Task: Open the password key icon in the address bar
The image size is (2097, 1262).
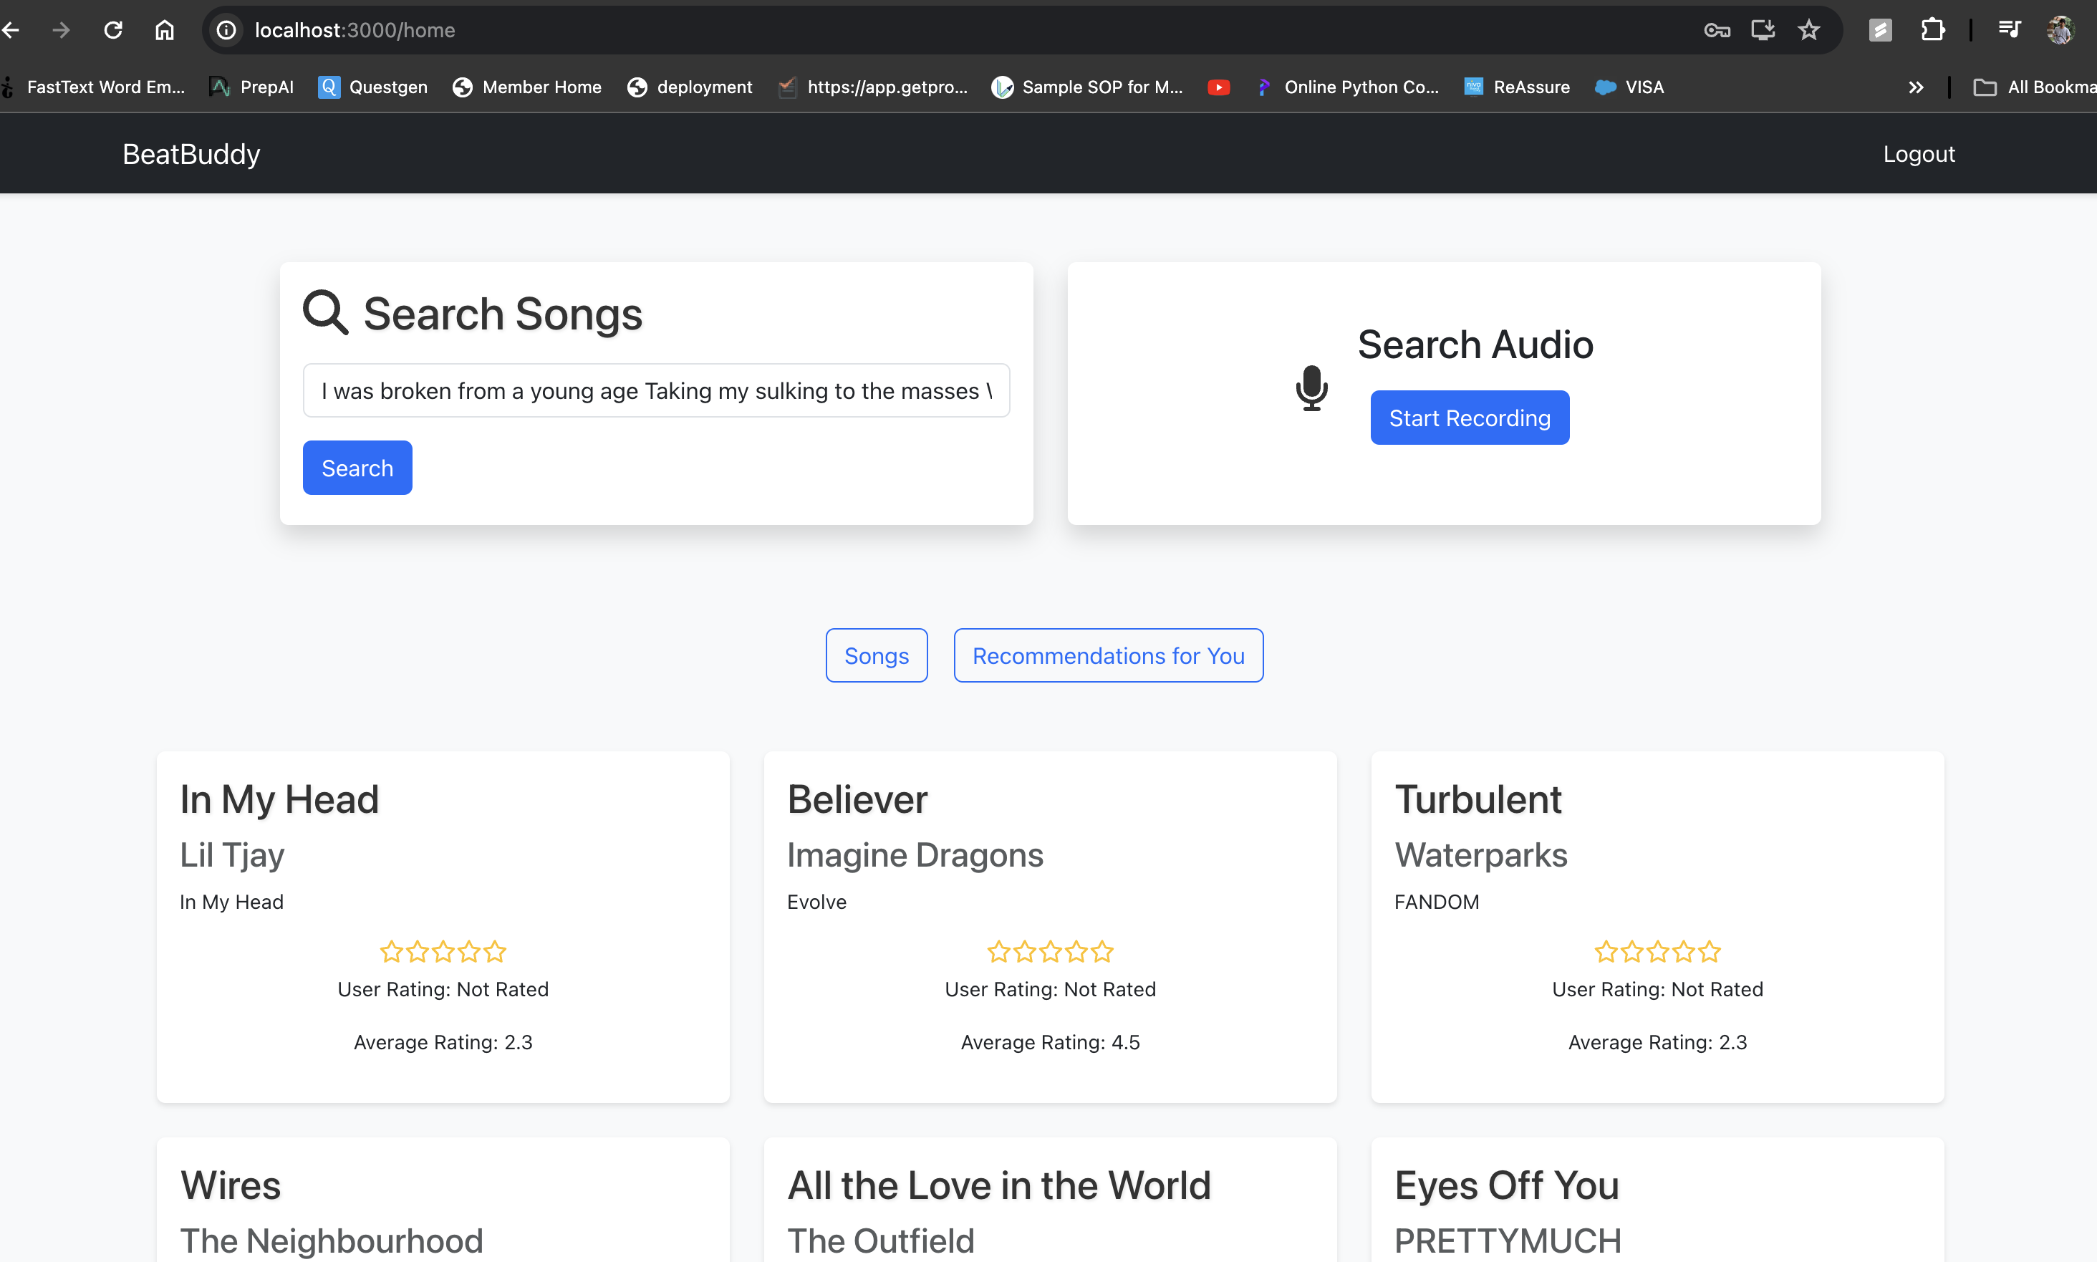Action: pyautogui.click(x=1716, y=31)
